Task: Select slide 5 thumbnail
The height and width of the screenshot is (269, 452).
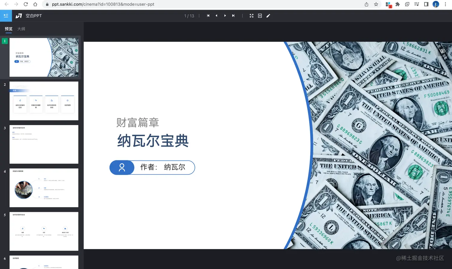Action: 44,231
